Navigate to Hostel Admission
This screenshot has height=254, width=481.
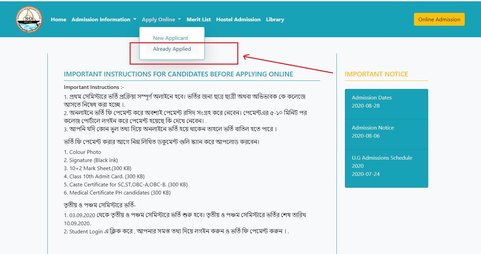238,20
